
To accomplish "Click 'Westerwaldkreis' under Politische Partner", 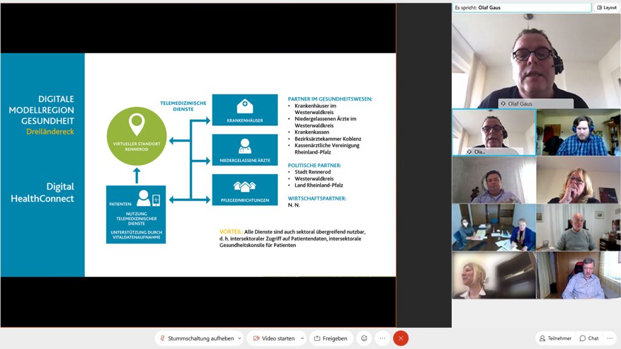I will click(x=314, y=179).
